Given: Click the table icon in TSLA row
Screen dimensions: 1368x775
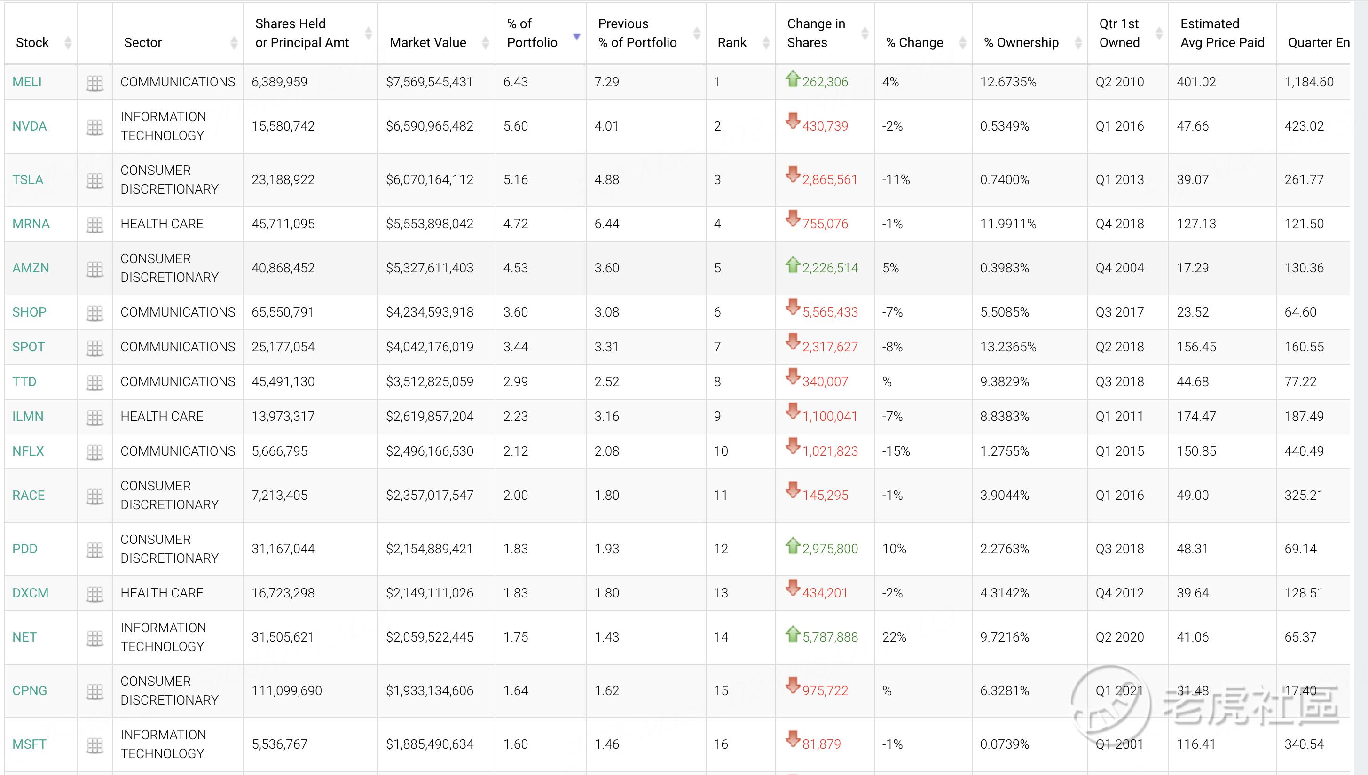Looking at the screenshot, I should tap(95, 180).
